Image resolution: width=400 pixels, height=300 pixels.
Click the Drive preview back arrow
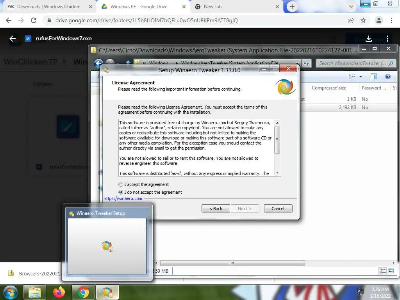pyautogui.click(x=12, y=39)
